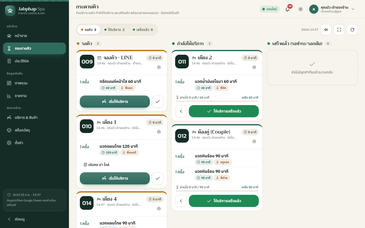Mark queue 010 complete with checkmark button
Image resolution: width=365 pixels, height=228 pixels.
point(158,178)
